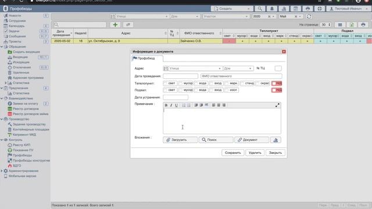Expand Администрирование tree section
372x209 pixels.
pos(2,171)
